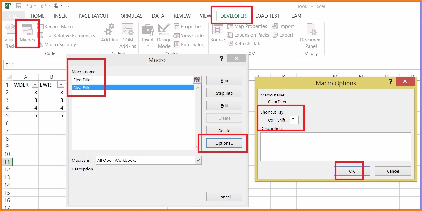Open the EWR column filter dropdown
This screenshot has height=211, width=422.
pyautogui.click(x=61, y=85)
